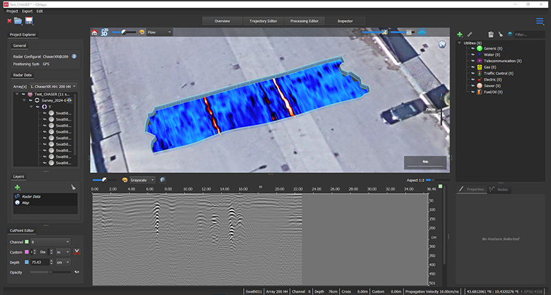The height and width of the screenshot is (295, 551).
Task: Click the CutPoint Opacity slider
Action: click(50, 272)
